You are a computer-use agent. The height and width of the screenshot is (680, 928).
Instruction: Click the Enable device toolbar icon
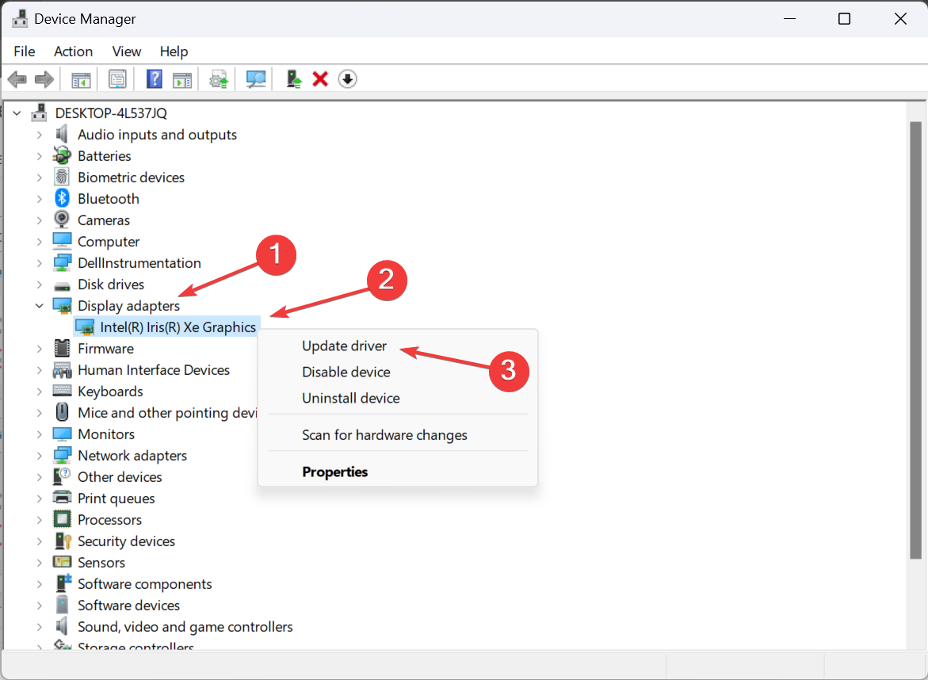pos(293,78)
